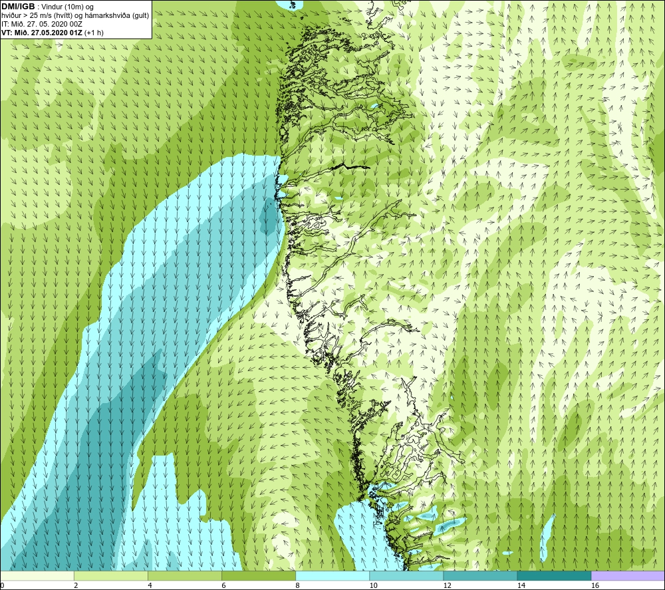This screenshot has height=590, width=665.
Task: Click the 12–14 m/s teal legend swatch
Action: coord(479,575)
